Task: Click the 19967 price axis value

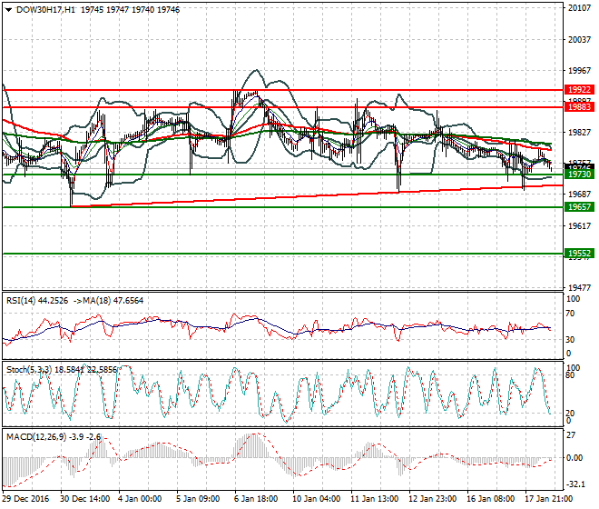Action: pyautogui.click(x=579, y=70)
